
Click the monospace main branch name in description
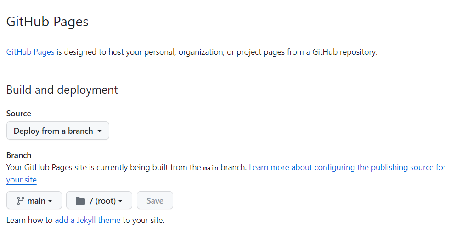pyautogui.click(x=211, y=168)
